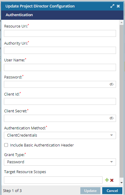Expand the dialog to full screen

tap(112, 6)
